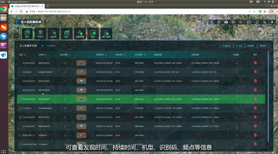
Task: Toggle the 按时间展开 switch
Action: point(44,46)
